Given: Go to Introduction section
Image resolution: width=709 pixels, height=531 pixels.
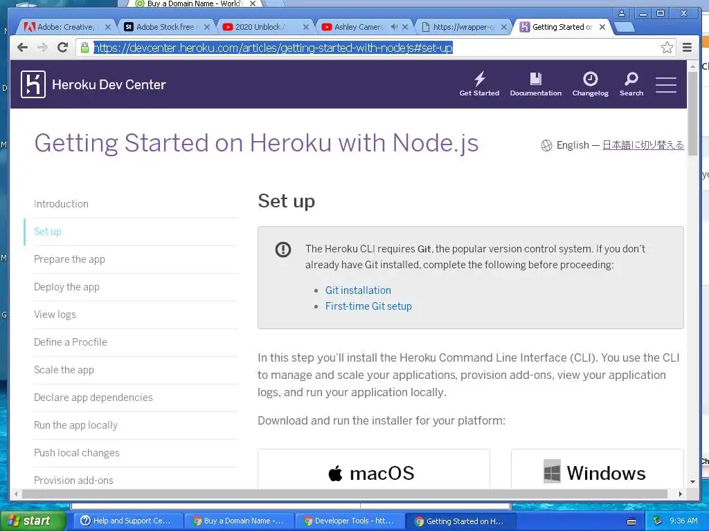Looking at the screenshot, I should click(61, 204).
